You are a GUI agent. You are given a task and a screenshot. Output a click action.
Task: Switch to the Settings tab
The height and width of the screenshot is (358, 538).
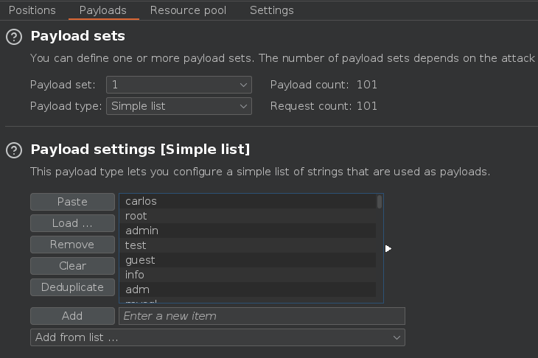tap(271, 10)
